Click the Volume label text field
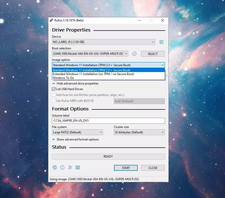Viewport: 225px width, 198px height. click(108, 121)
